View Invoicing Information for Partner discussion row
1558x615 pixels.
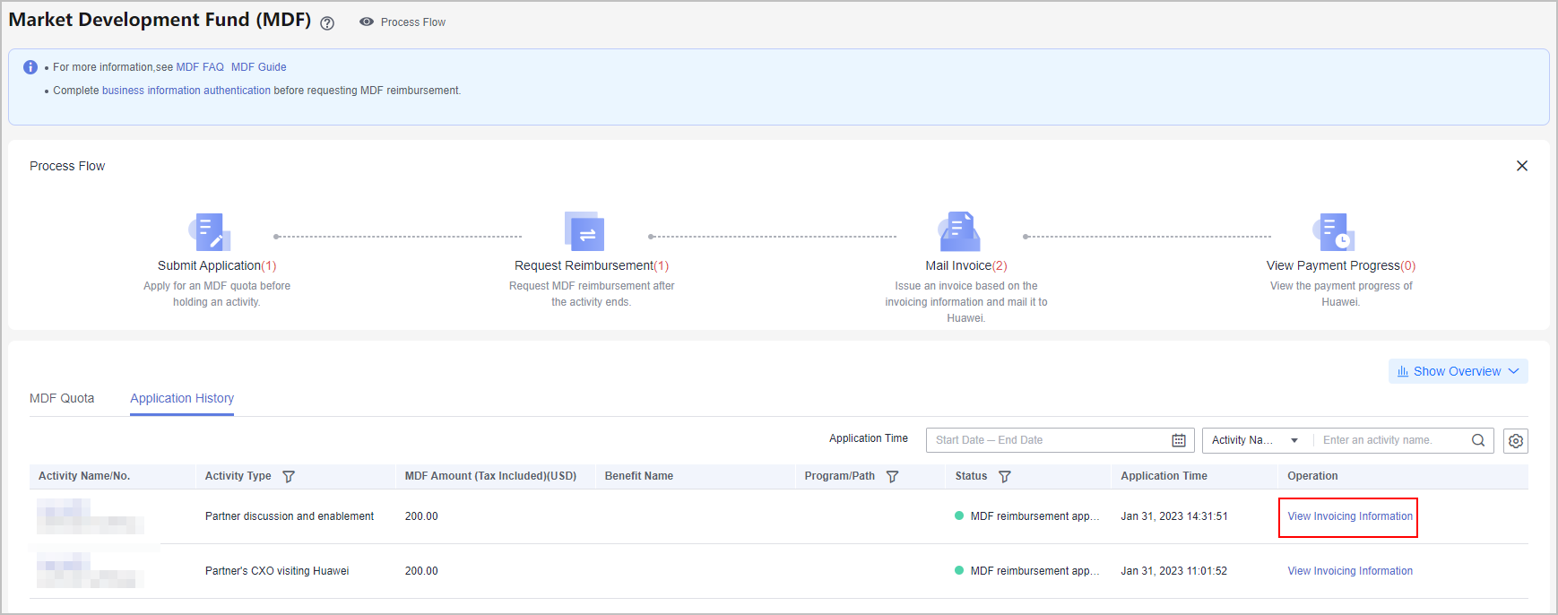pos(1349,516)
